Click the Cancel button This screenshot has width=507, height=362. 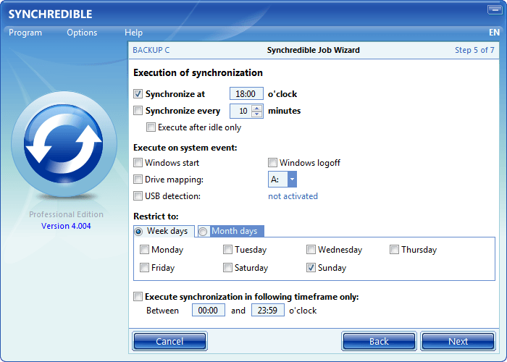169,341
